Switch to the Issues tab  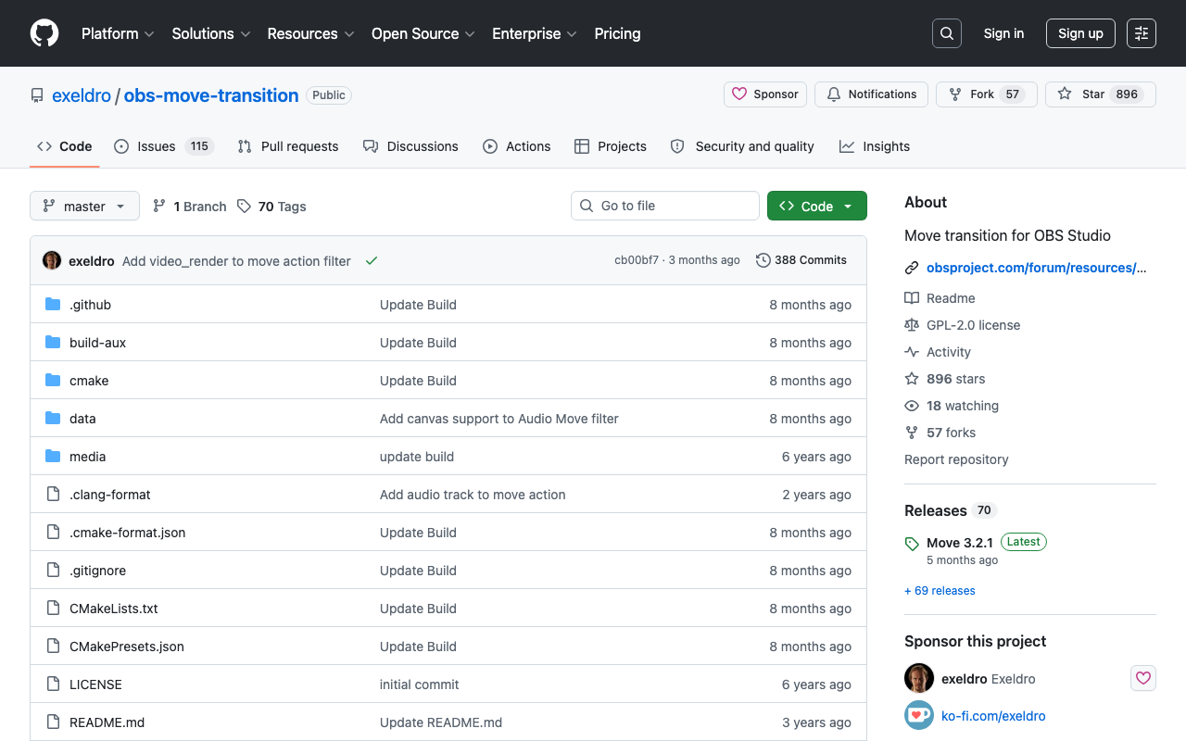point(164,146)
